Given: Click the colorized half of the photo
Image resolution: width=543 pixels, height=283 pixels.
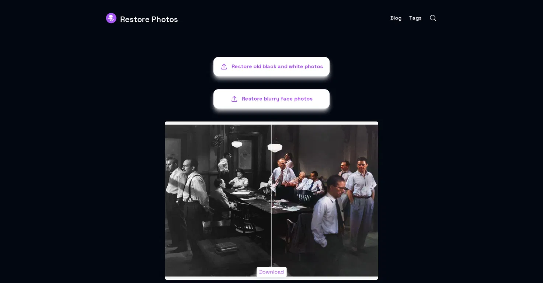Looking at the screenshot, I should pos(325,200).
